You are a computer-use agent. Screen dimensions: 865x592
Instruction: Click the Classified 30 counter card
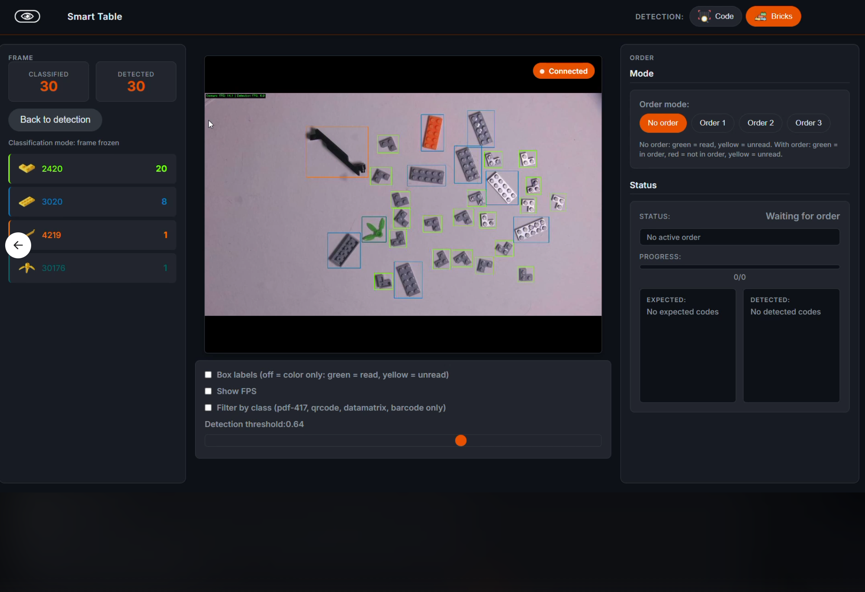coord(48,81)
